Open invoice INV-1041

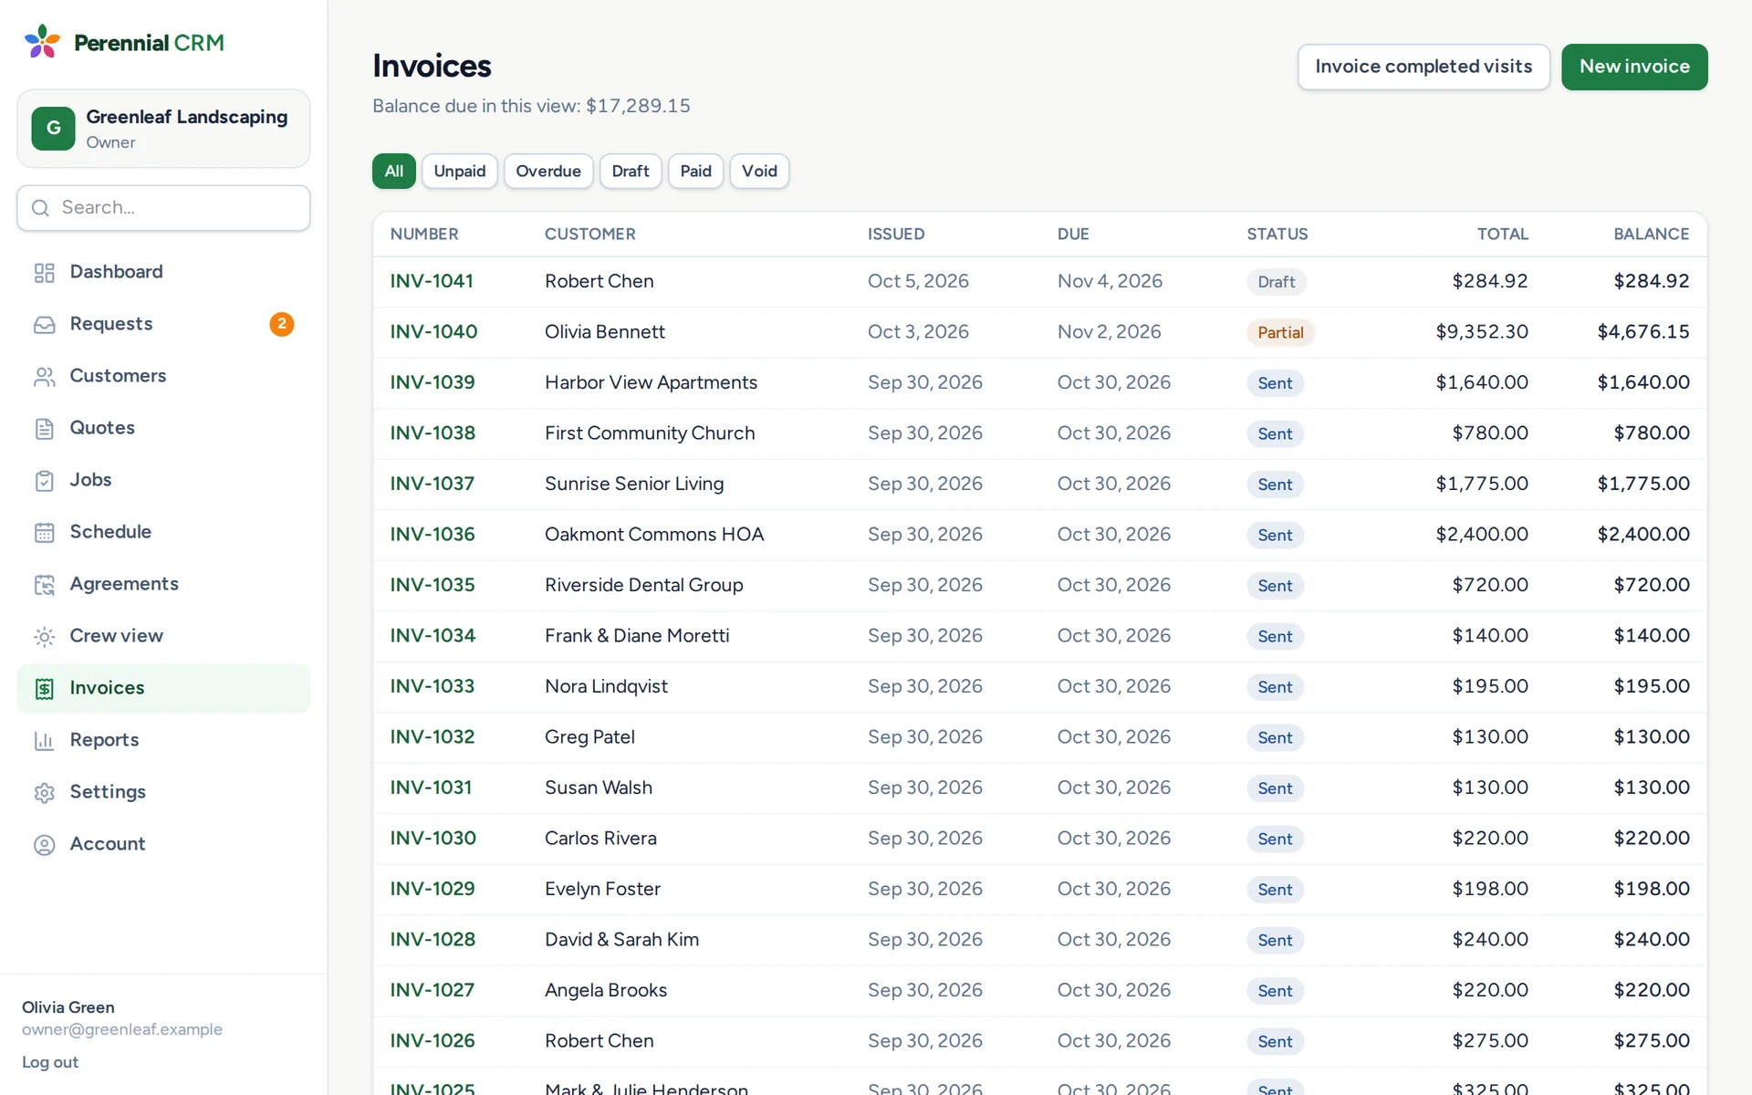point(432,281)
